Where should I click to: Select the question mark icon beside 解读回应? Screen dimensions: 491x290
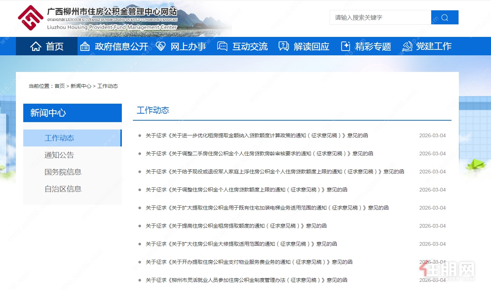tap(283, 46)
